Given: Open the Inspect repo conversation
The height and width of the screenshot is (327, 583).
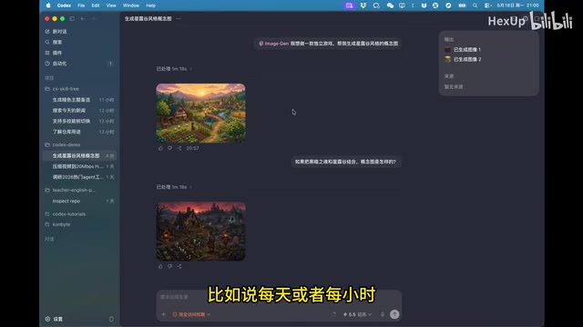Looking at the screenshot, I should (79, 201).
